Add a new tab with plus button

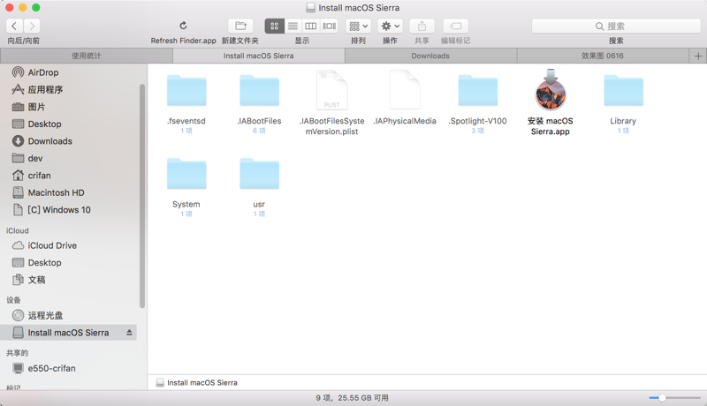(698, 56)
